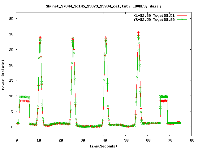Screen dimensions: 198x149
Task: Click the x-axis tick label 30
Action: 83,140
